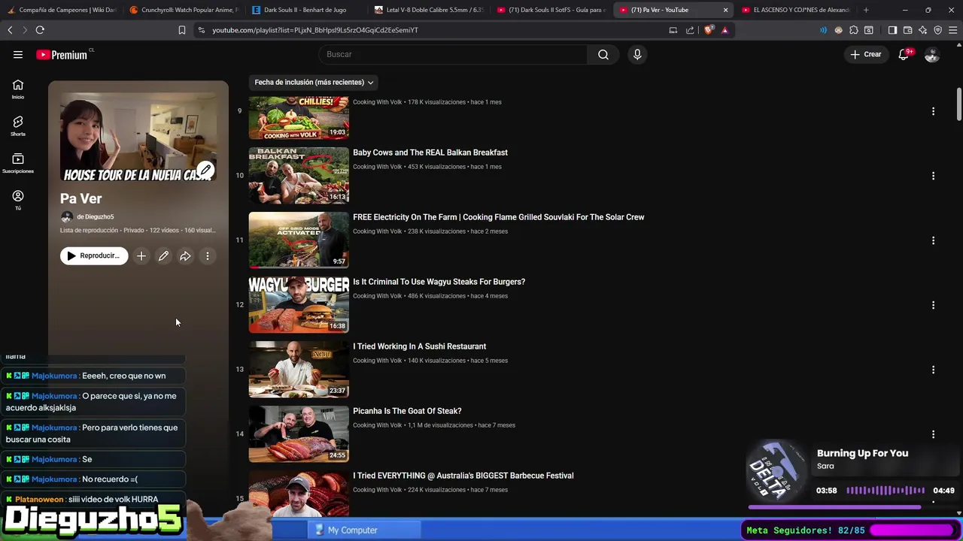Open Leo AI sparkle icon
This screenshot has width=963, height=541.
923,30
